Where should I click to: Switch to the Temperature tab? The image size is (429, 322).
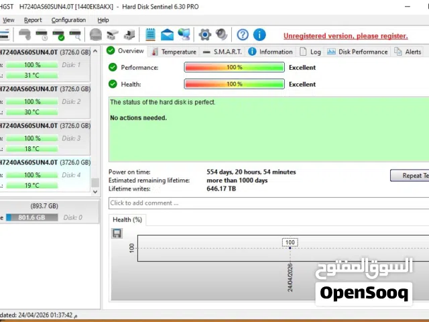pos(174,52)
